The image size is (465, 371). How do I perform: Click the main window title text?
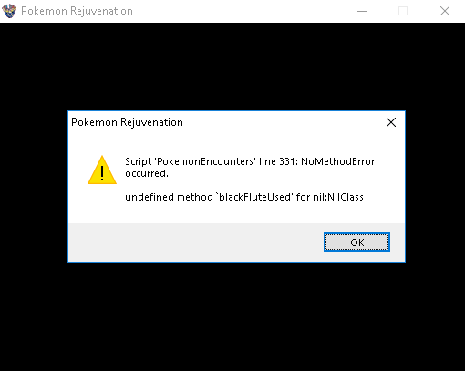pyautogui.click(x=77, y=11)
